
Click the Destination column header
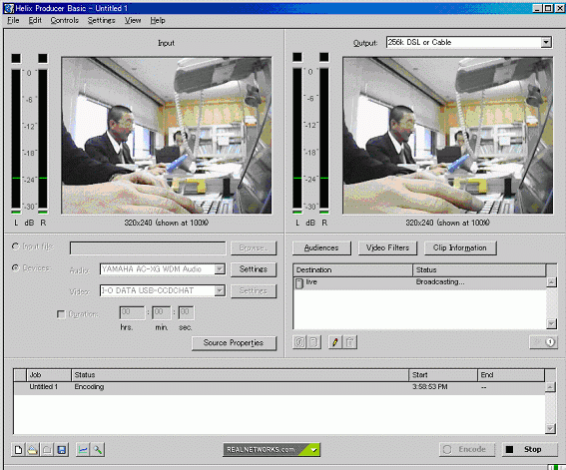point(352,269)
